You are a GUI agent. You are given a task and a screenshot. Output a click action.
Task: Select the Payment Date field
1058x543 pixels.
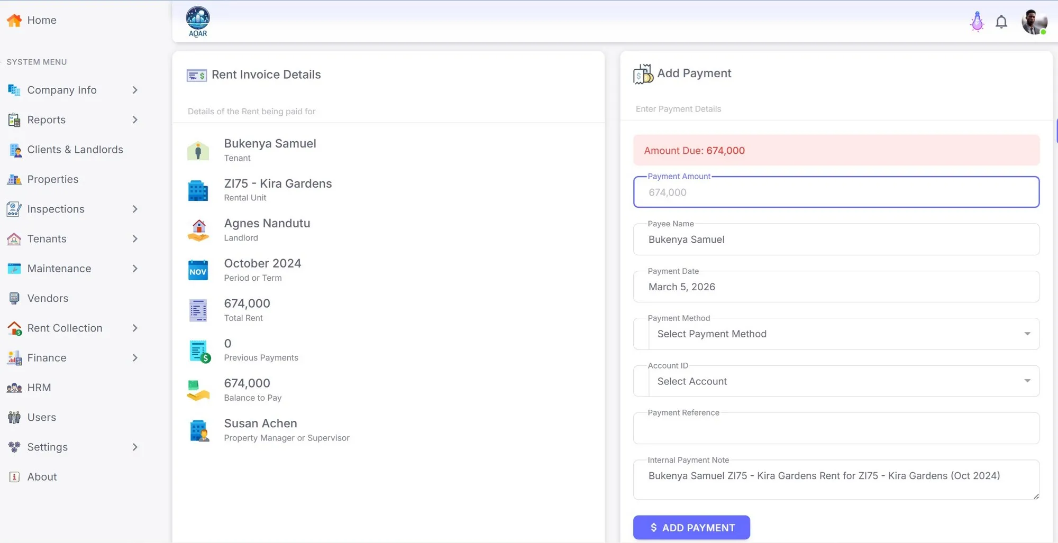[836, 287]
